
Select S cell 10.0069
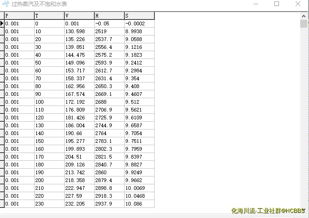pos(139,188)
